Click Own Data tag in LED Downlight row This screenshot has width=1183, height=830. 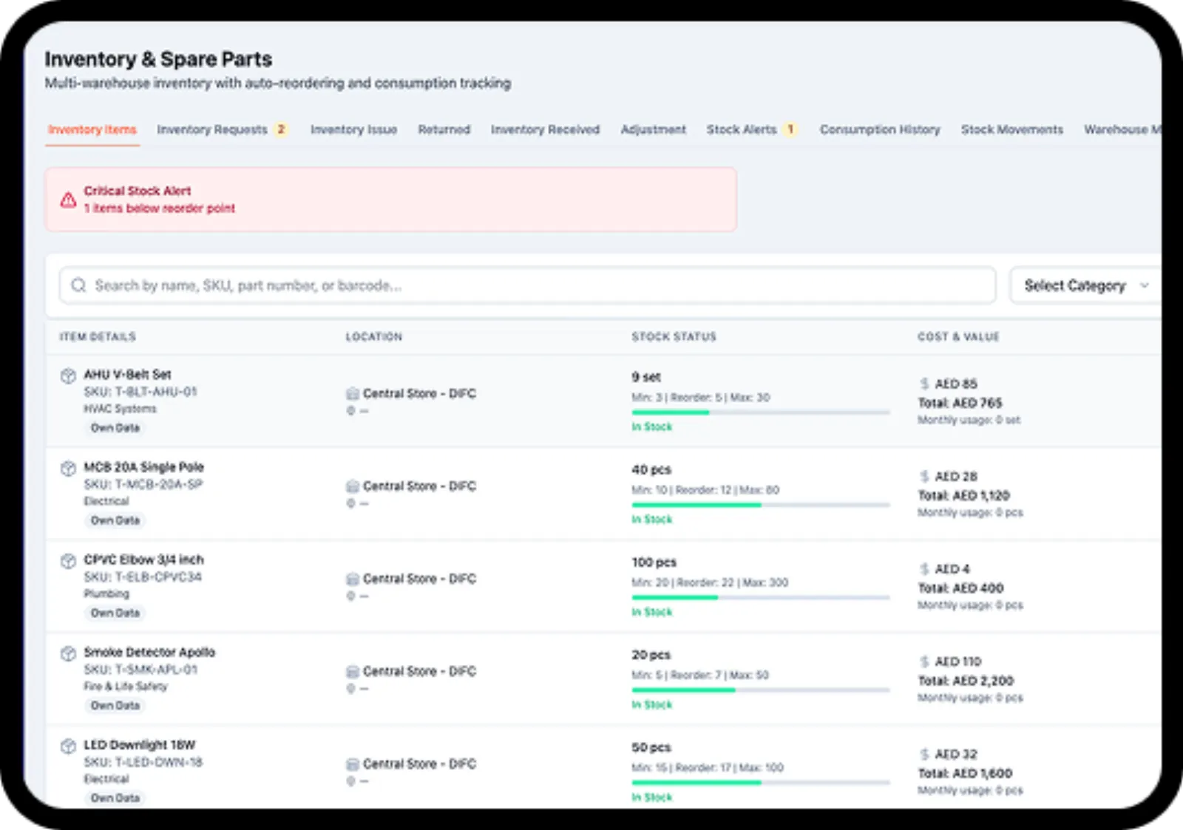115,798
